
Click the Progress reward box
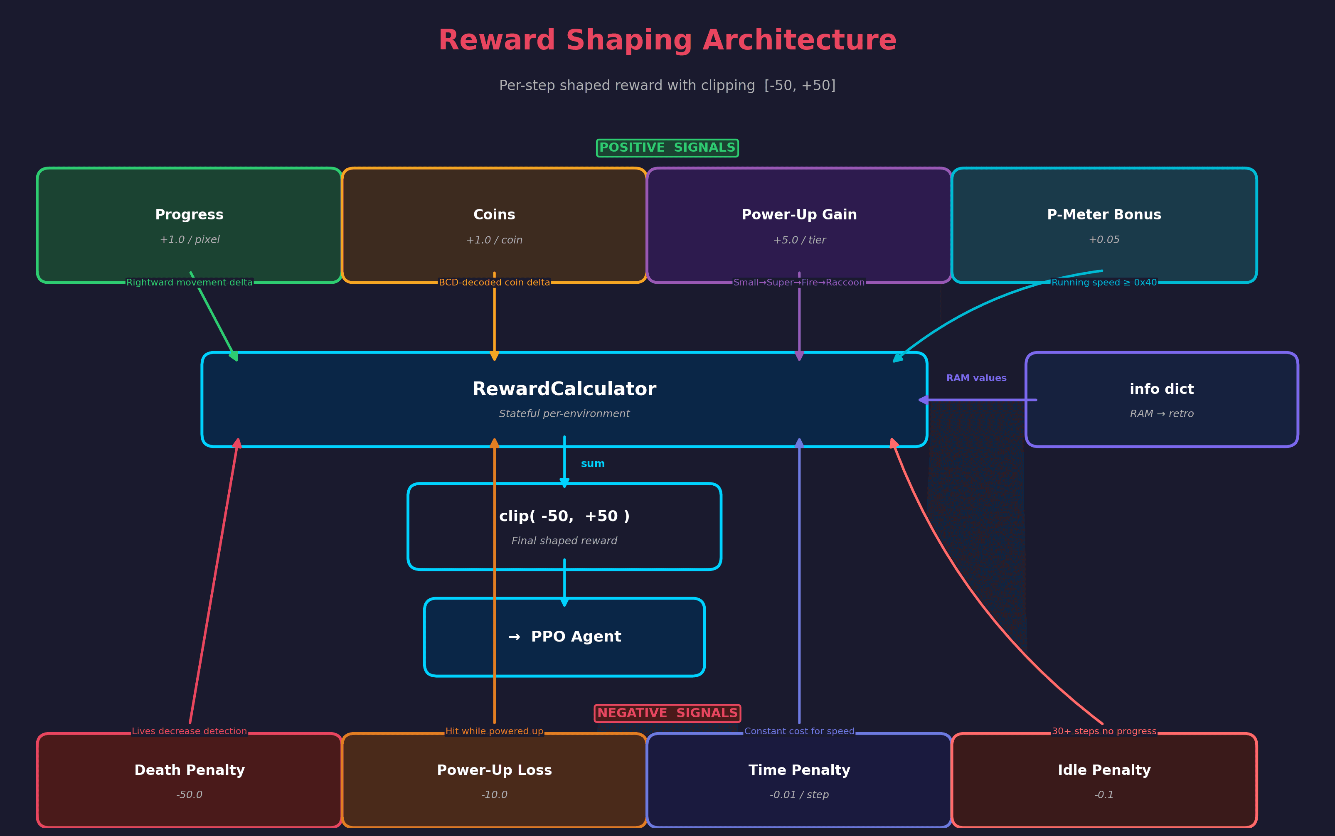(189, 225)
